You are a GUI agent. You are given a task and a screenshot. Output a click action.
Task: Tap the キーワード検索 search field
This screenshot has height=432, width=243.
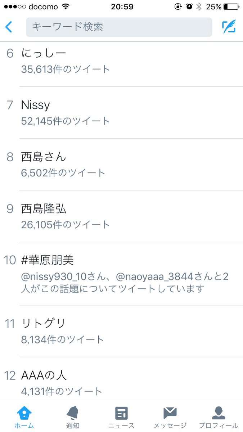118,27
